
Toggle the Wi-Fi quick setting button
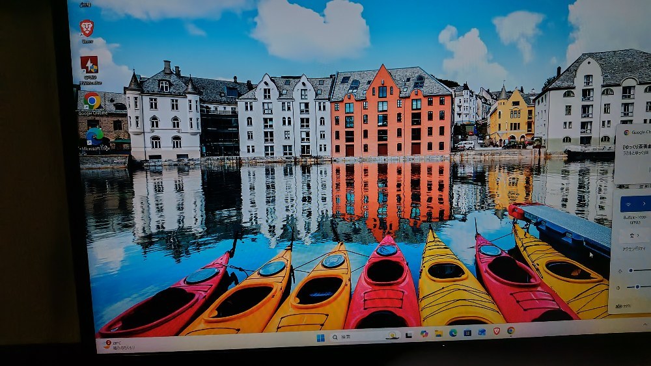click(629, 204)
